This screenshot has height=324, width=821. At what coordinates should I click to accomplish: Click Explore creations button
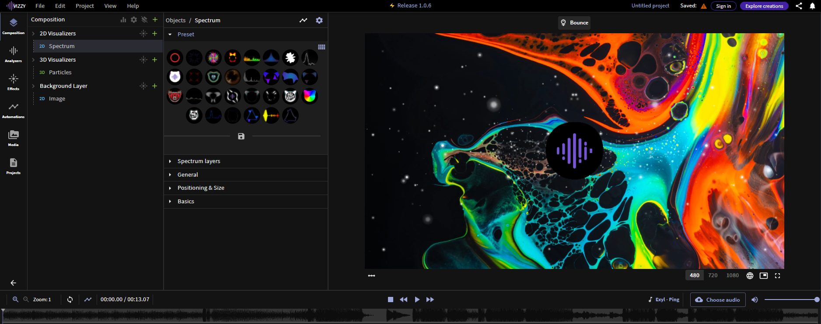pos(764,6)
